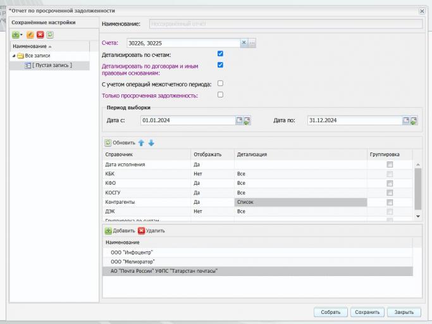Click the Удалить button for contractors
432x324 pixels.
click(151, 231)
